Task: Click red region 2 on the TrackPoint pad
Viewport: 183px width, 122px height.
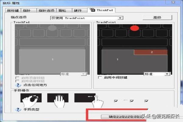Action: [x=152, y=52]
